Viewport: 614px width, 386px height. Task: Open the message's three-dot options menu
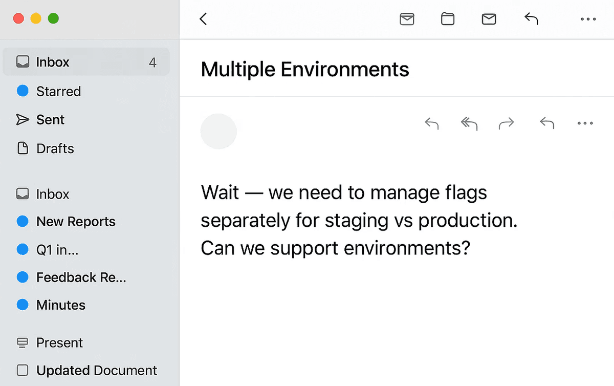tap(585, 123)
